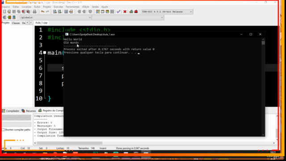
Task: Open the Localizar menu
Action: point(26,7)
